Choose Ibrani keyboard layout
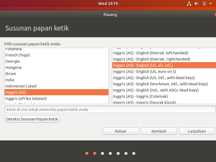The image size is (216, 162). (x=57, y=74)
